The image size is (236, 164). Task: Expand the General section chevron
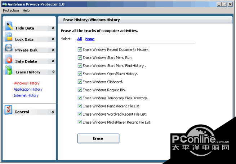pos(53,112)
